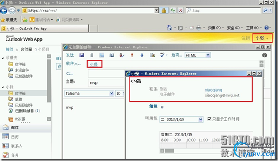This screenshot has width=278, height=161.
Task: Open the IE Help menu icon
Action: pyautogui.click(x=267, y=28)
